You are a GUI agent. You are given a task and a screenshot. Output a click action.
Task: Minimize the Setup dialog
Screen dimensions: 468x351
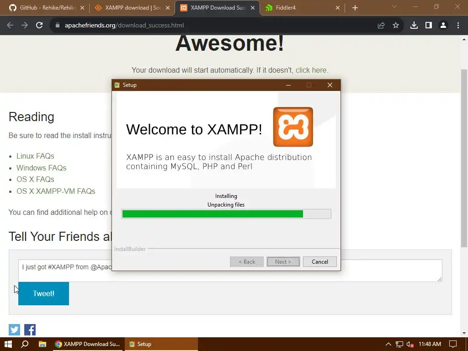[x=288, y=85]
